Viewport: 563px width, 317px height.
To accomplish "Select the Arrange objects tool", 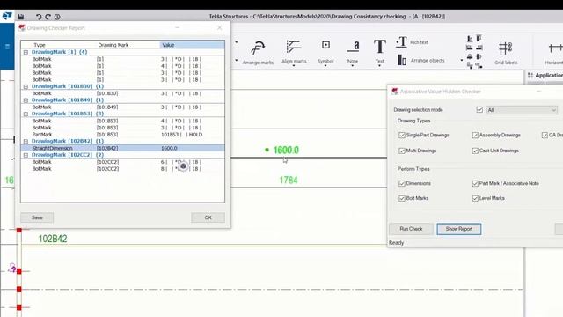I will [420, 60].
